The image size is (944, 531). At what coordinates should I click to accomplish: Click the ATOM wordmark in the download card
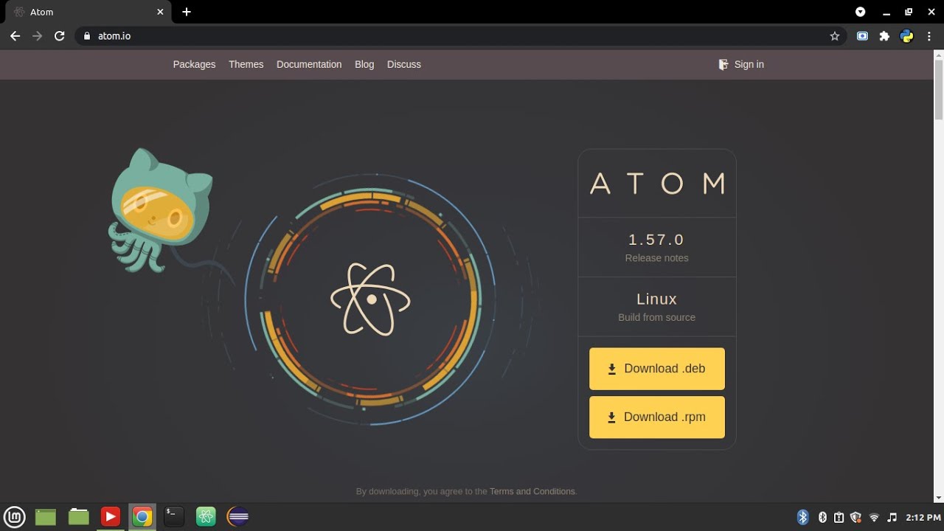tap(657, 184)
